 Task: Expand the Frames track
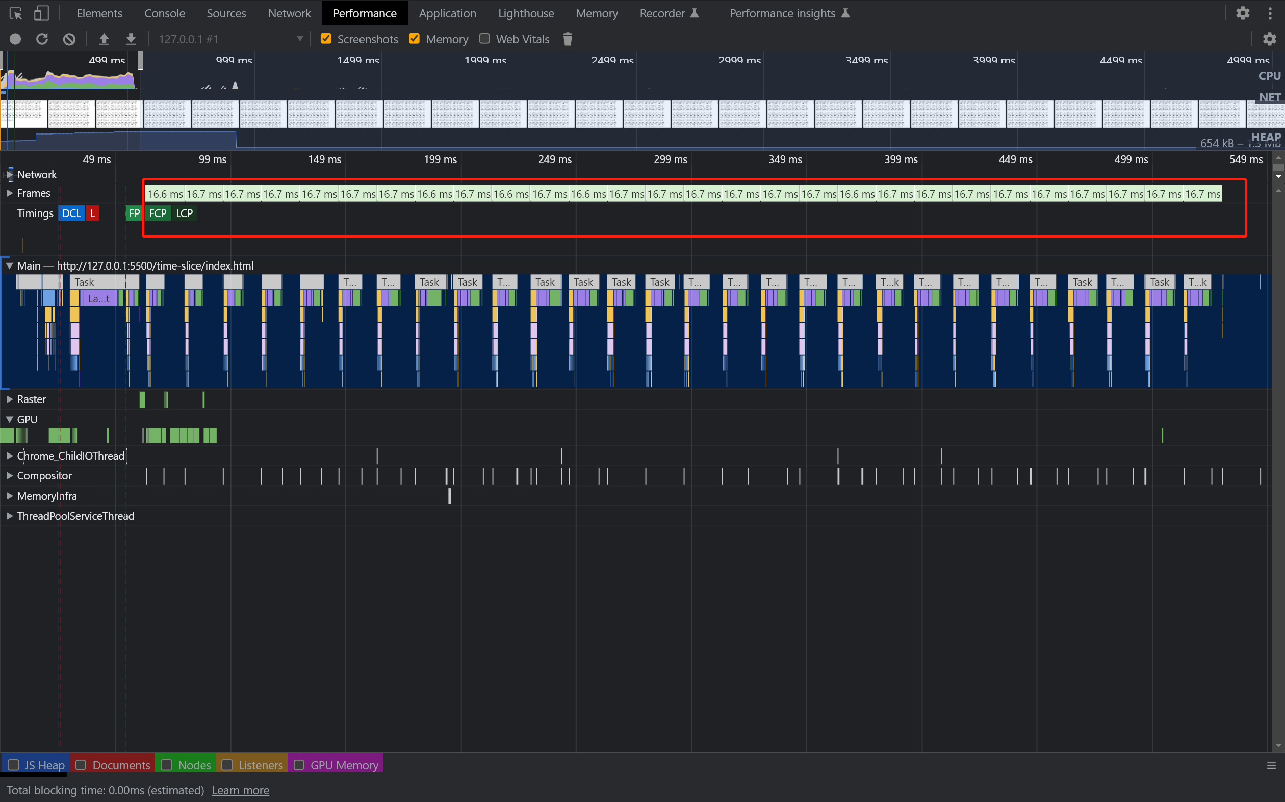pos(9,193)
